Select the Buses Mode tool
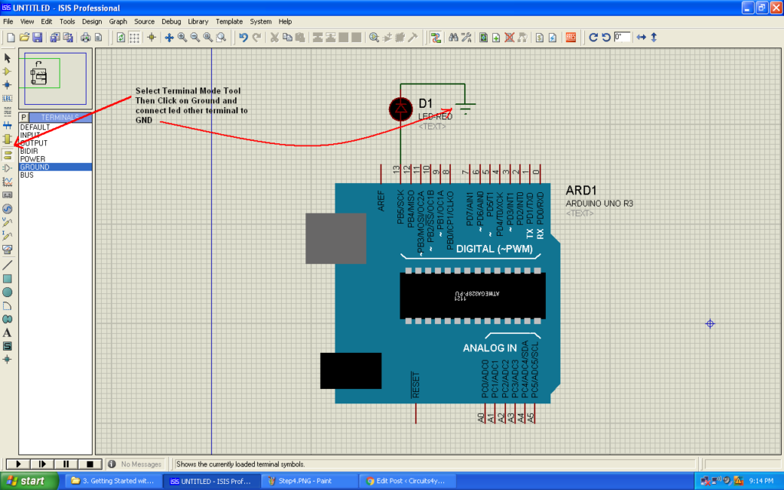 click(7, 125)
